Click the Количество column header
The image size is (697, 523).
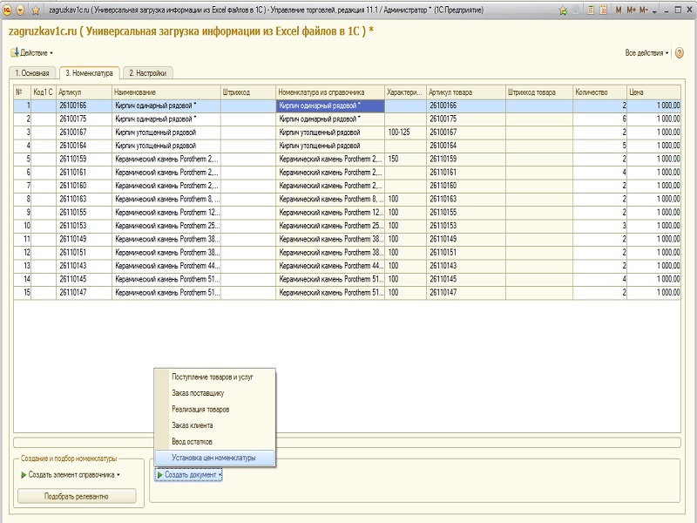(599, 92)
